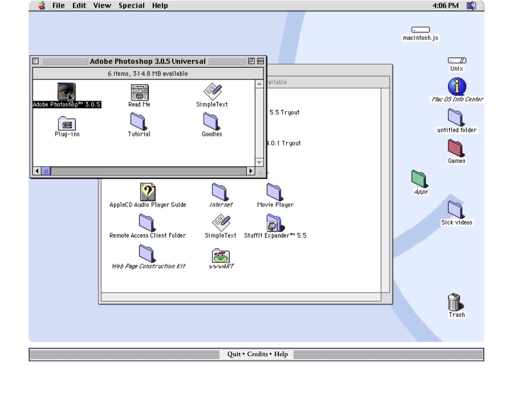Collapse the Photoshop window with windowshade box

point(261,61)
